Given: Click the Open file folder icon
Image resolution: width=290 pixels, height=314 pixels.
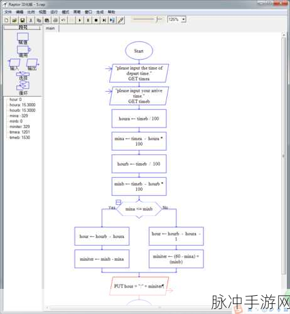Looking at the screenshot, I should tap(14, 20).
